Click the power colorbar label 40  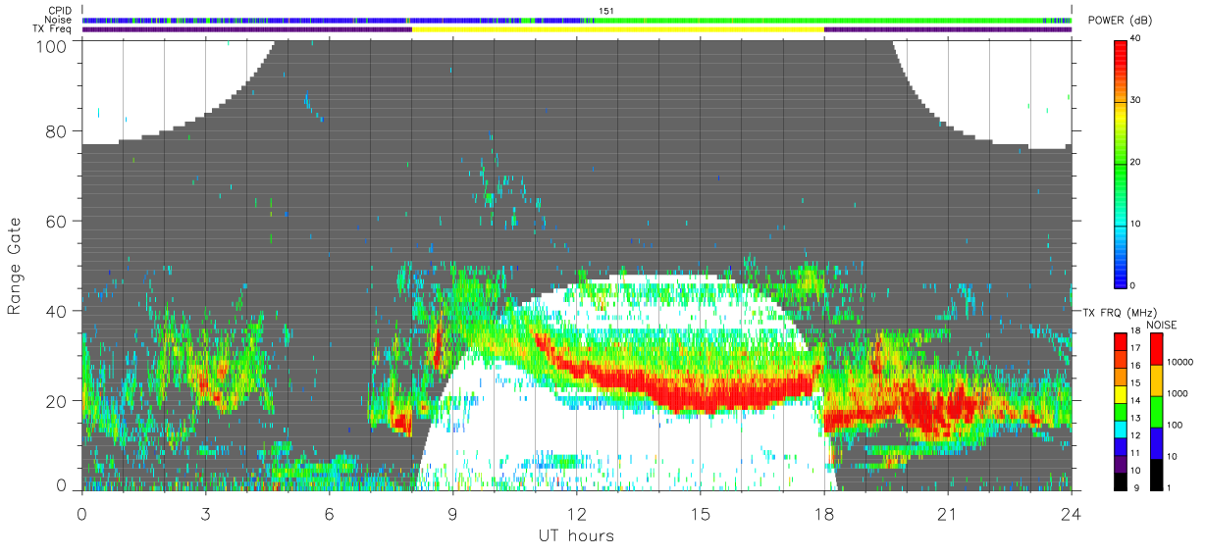pos(1137,38)
